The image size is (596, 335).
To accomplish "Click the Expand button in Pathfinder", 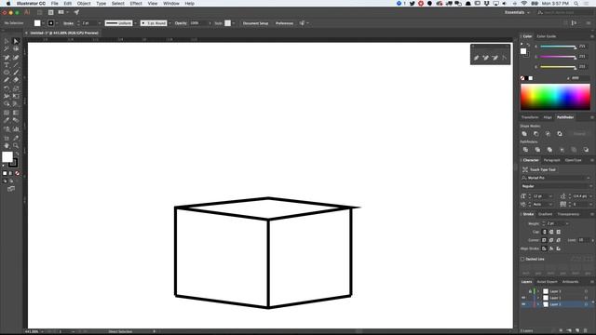I will tap(579, 134).
